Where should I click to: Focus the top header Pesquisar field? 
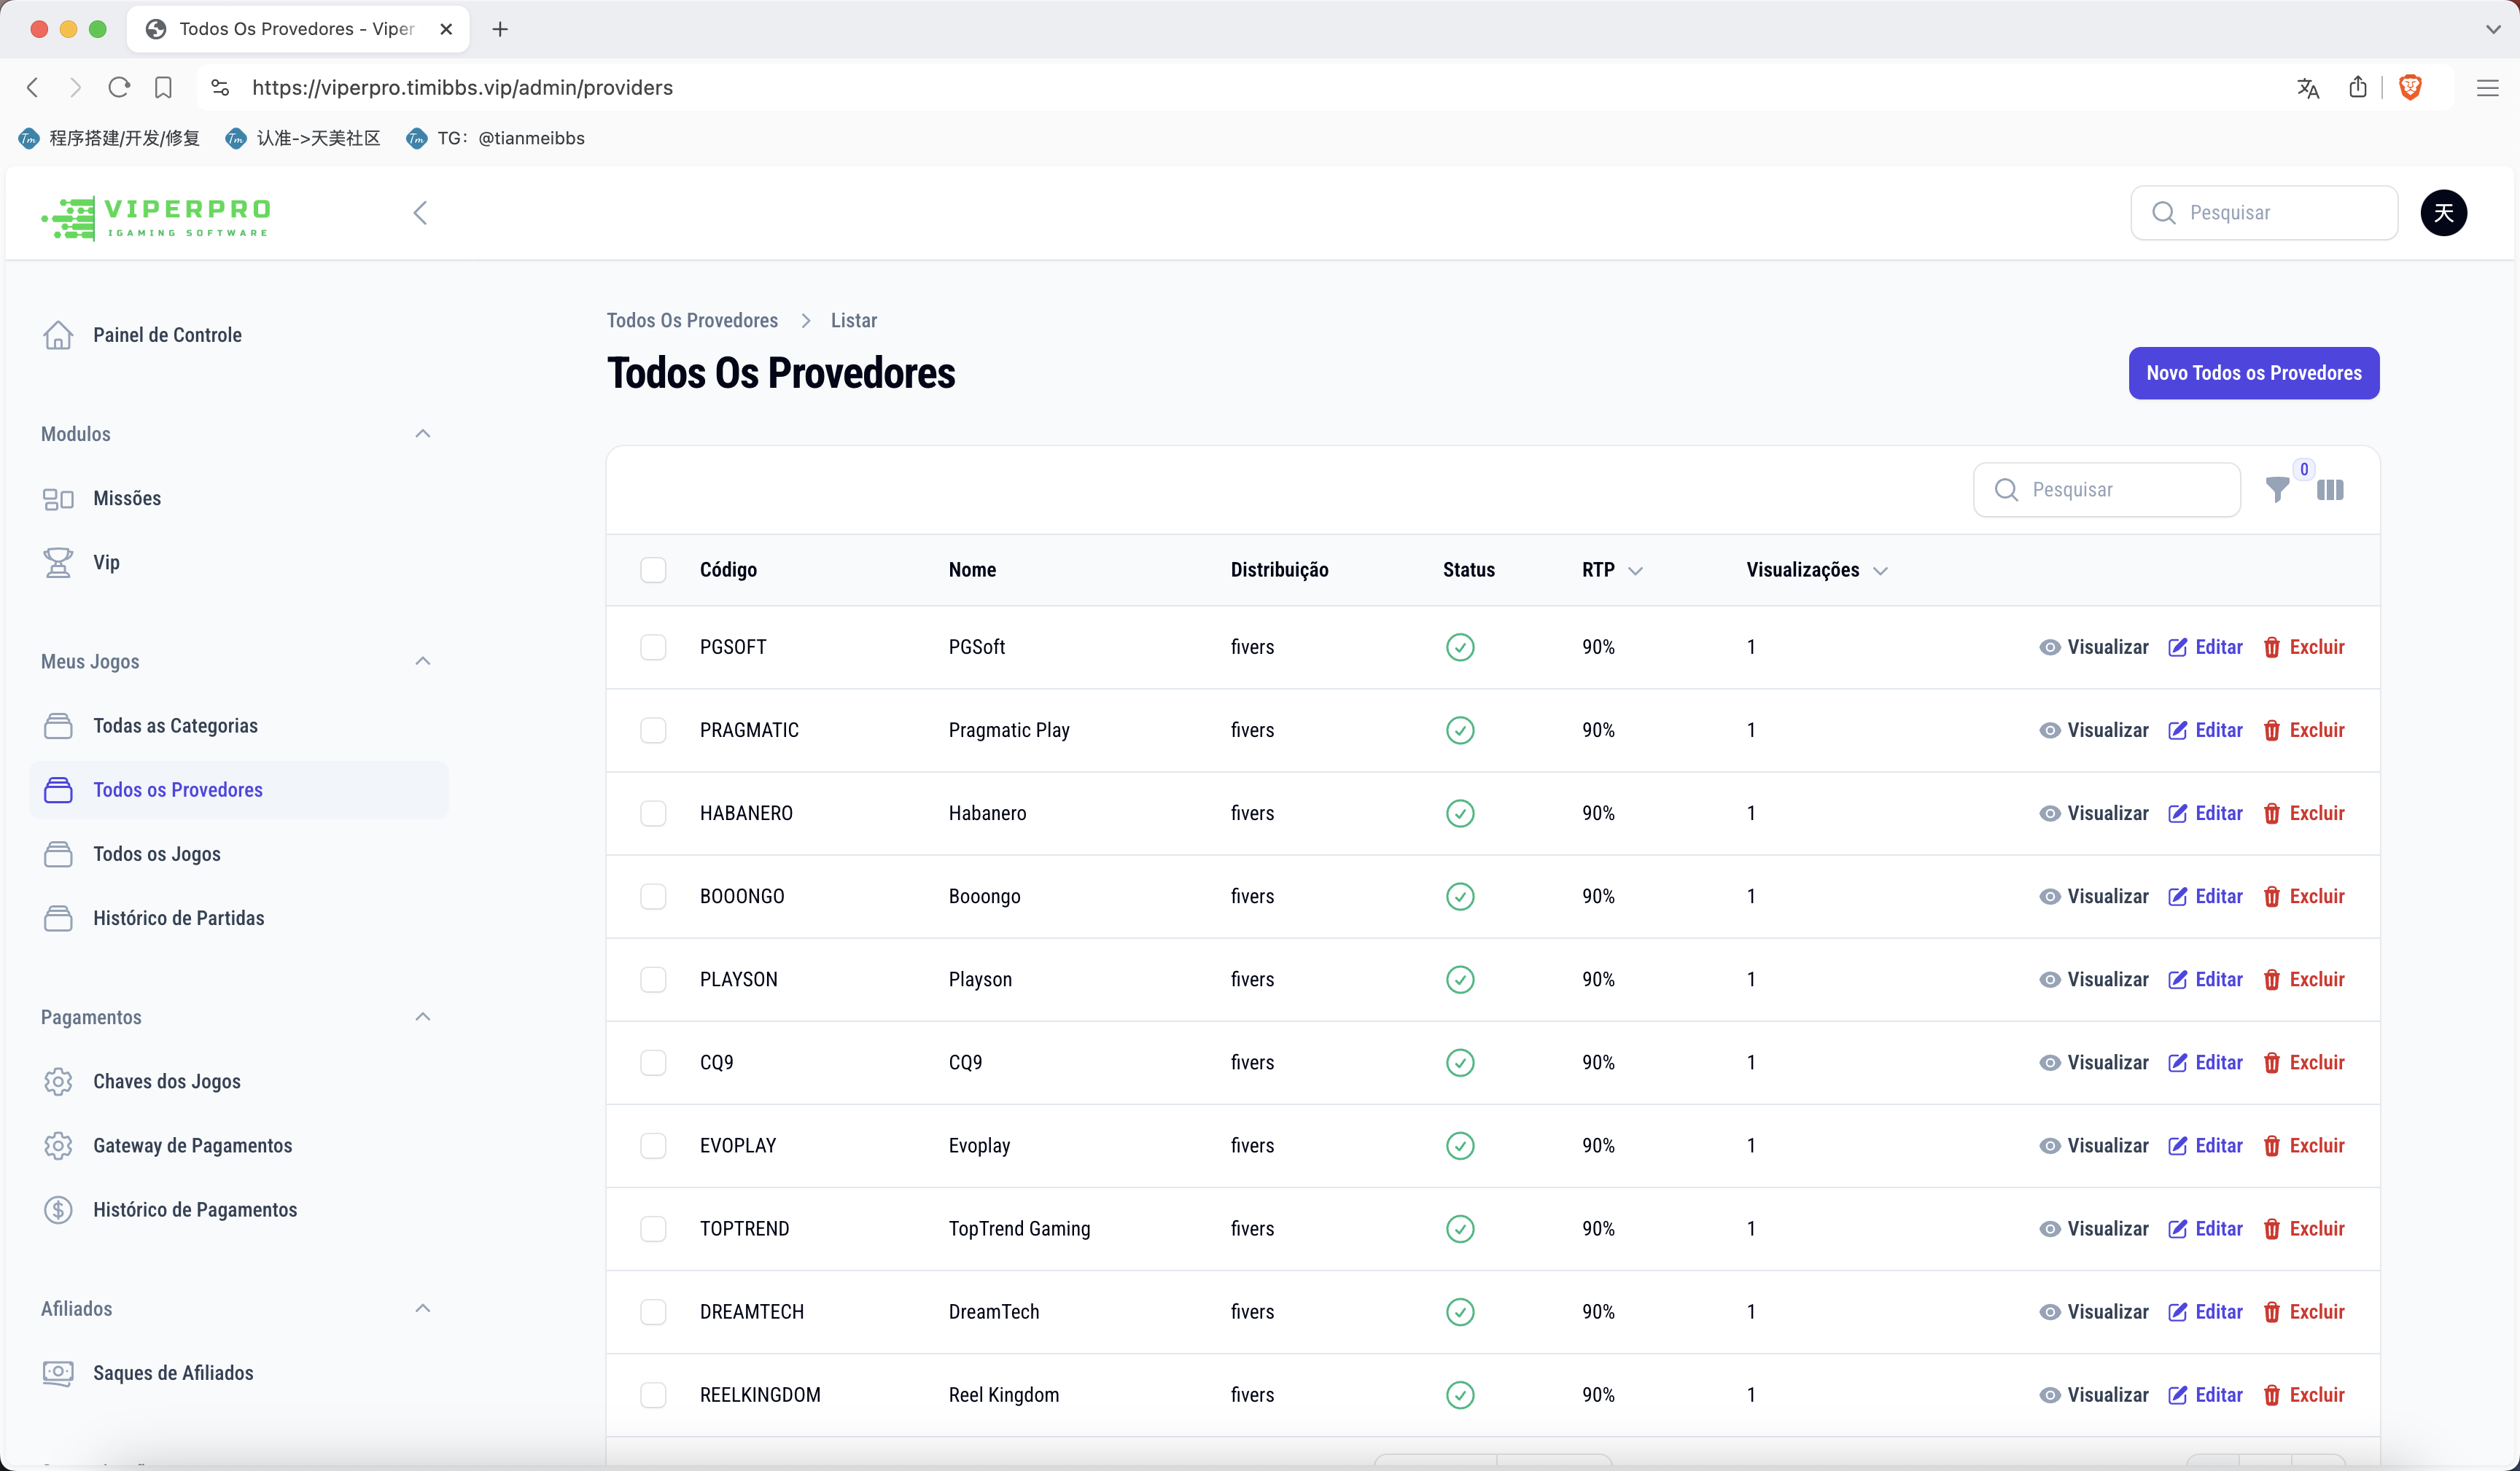[x=2264, y=213]
